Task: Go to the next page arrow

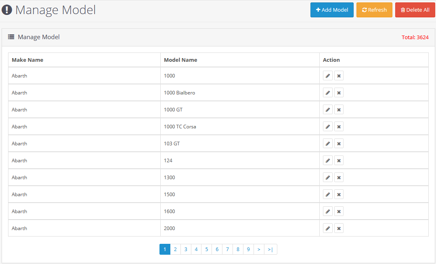Action: tap(259, 249)
